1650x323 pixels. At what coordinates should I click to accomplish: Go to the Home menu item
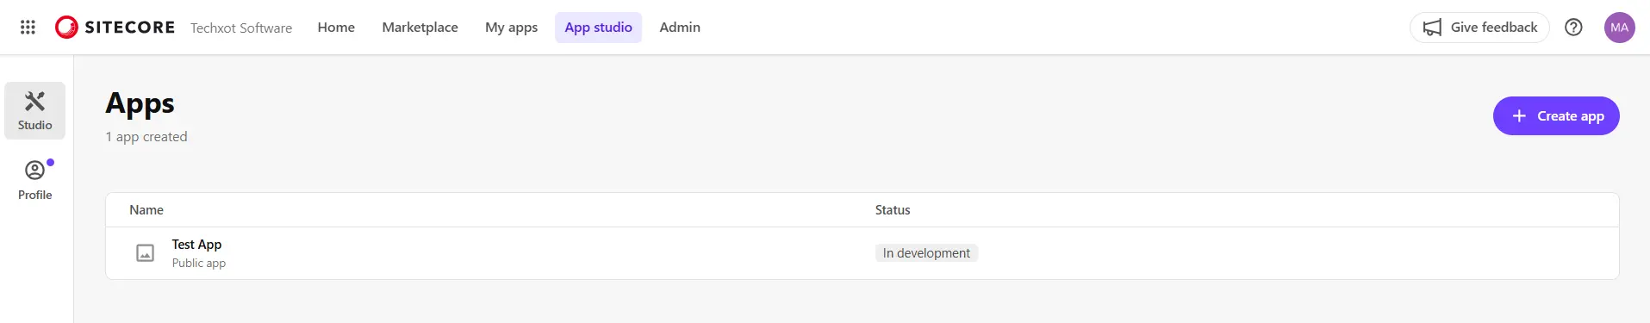click(x=336, y=28)
